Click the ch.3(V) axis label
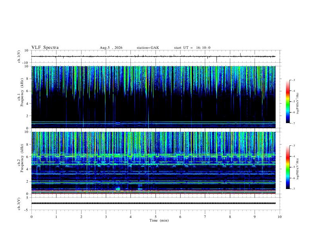 (19, 204)
